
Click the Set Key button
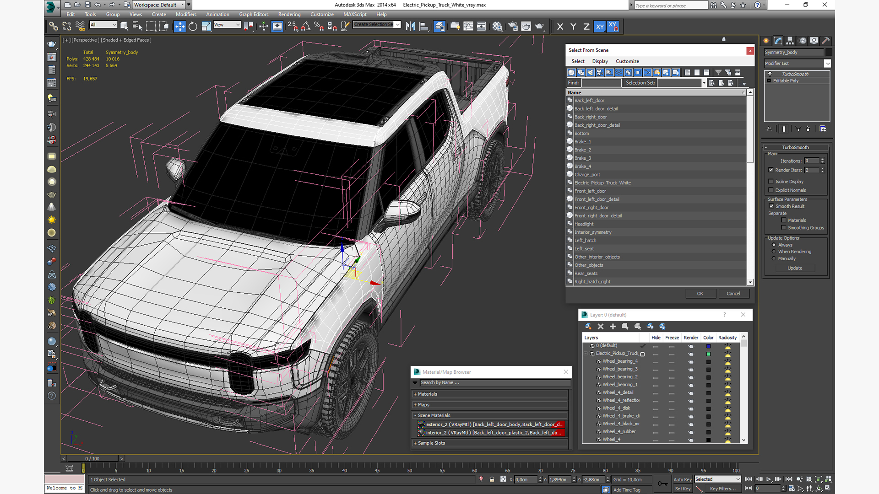[682, 489]
